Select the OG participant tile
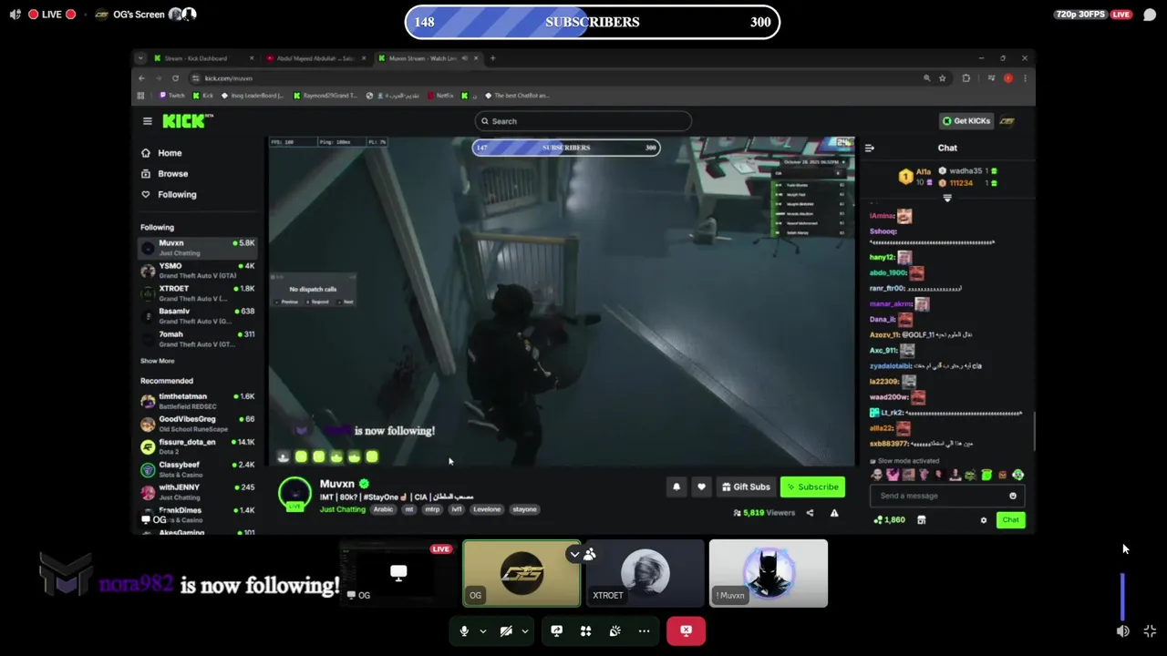 pyautogui.click(x=522, y=573)
